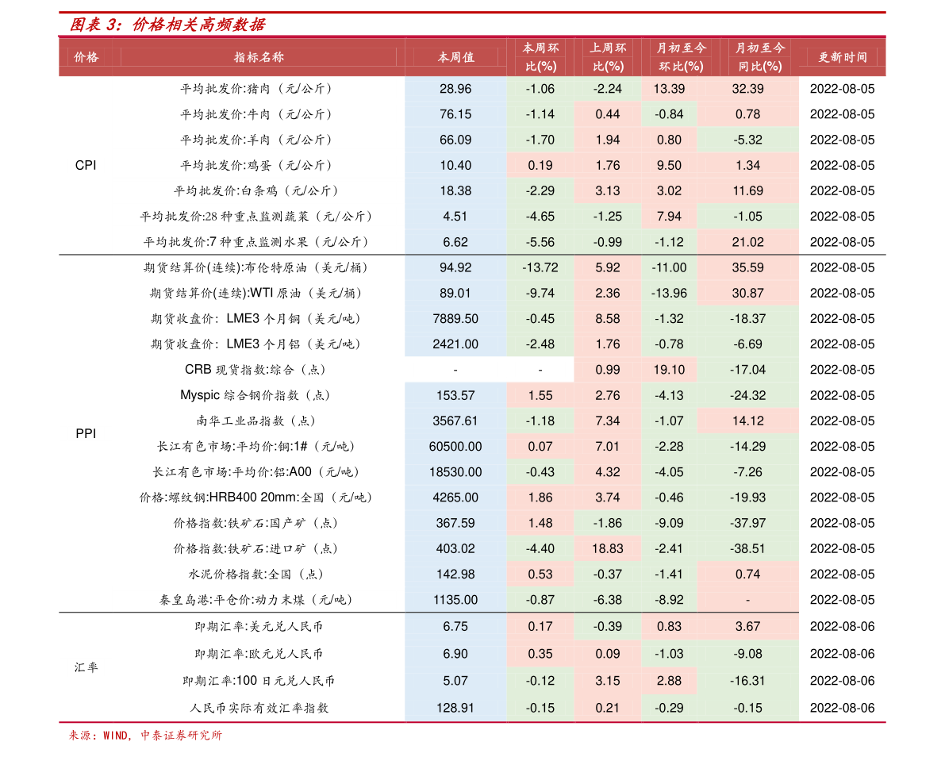Select row 7种重点监测水果
The image size is (945, 757).
[x=472, y=242]
